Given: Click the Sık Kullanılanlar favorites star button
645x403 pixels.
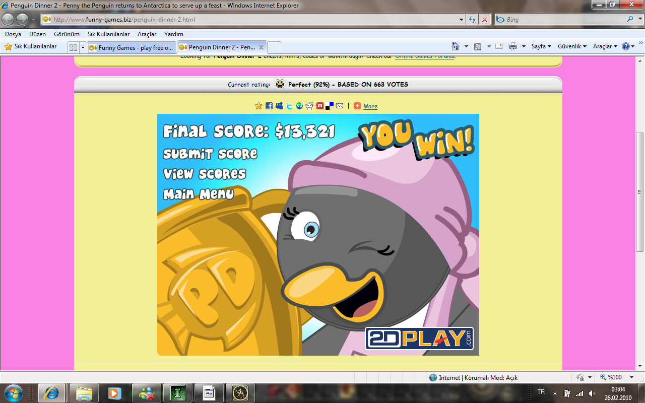Looking at the screenshot, I should [30, 46].
